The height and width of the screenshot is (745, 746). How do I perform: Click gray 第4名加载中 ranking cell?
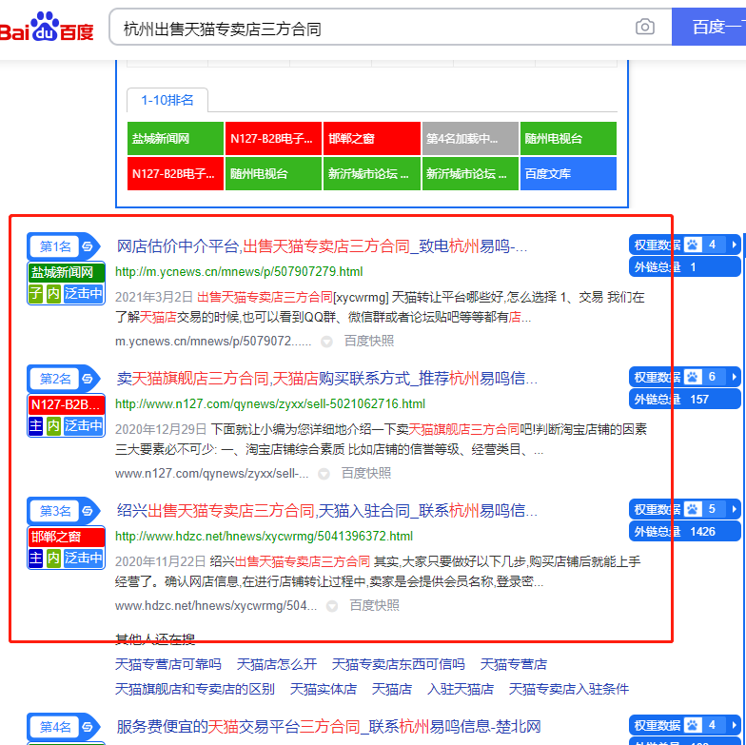tap(470, 139)
